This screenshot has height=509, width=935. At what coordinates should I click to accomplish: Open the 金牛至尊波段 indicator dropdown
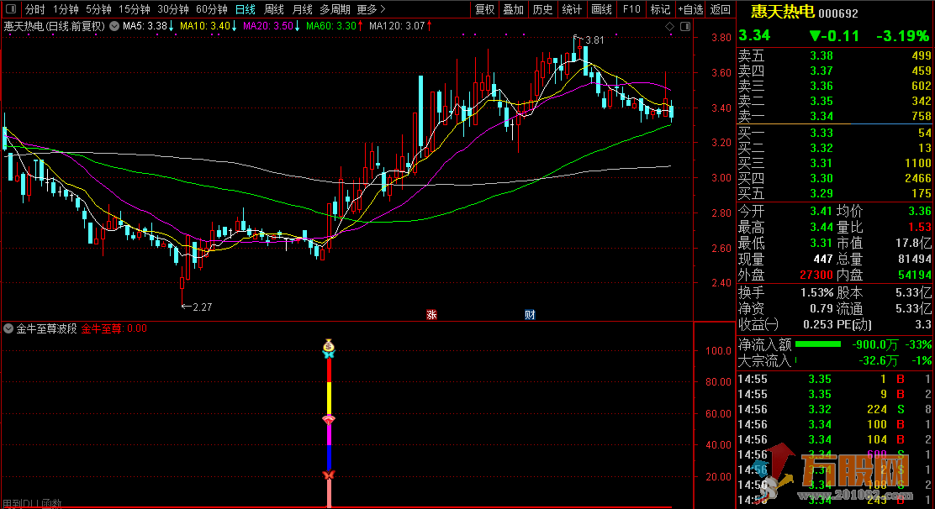[9, 329]
